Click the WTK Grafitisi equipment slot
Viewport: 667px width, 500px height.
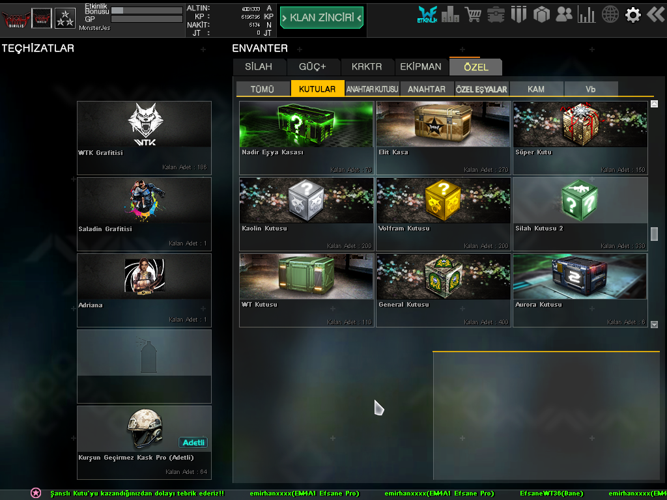click(x=144, y=138)
